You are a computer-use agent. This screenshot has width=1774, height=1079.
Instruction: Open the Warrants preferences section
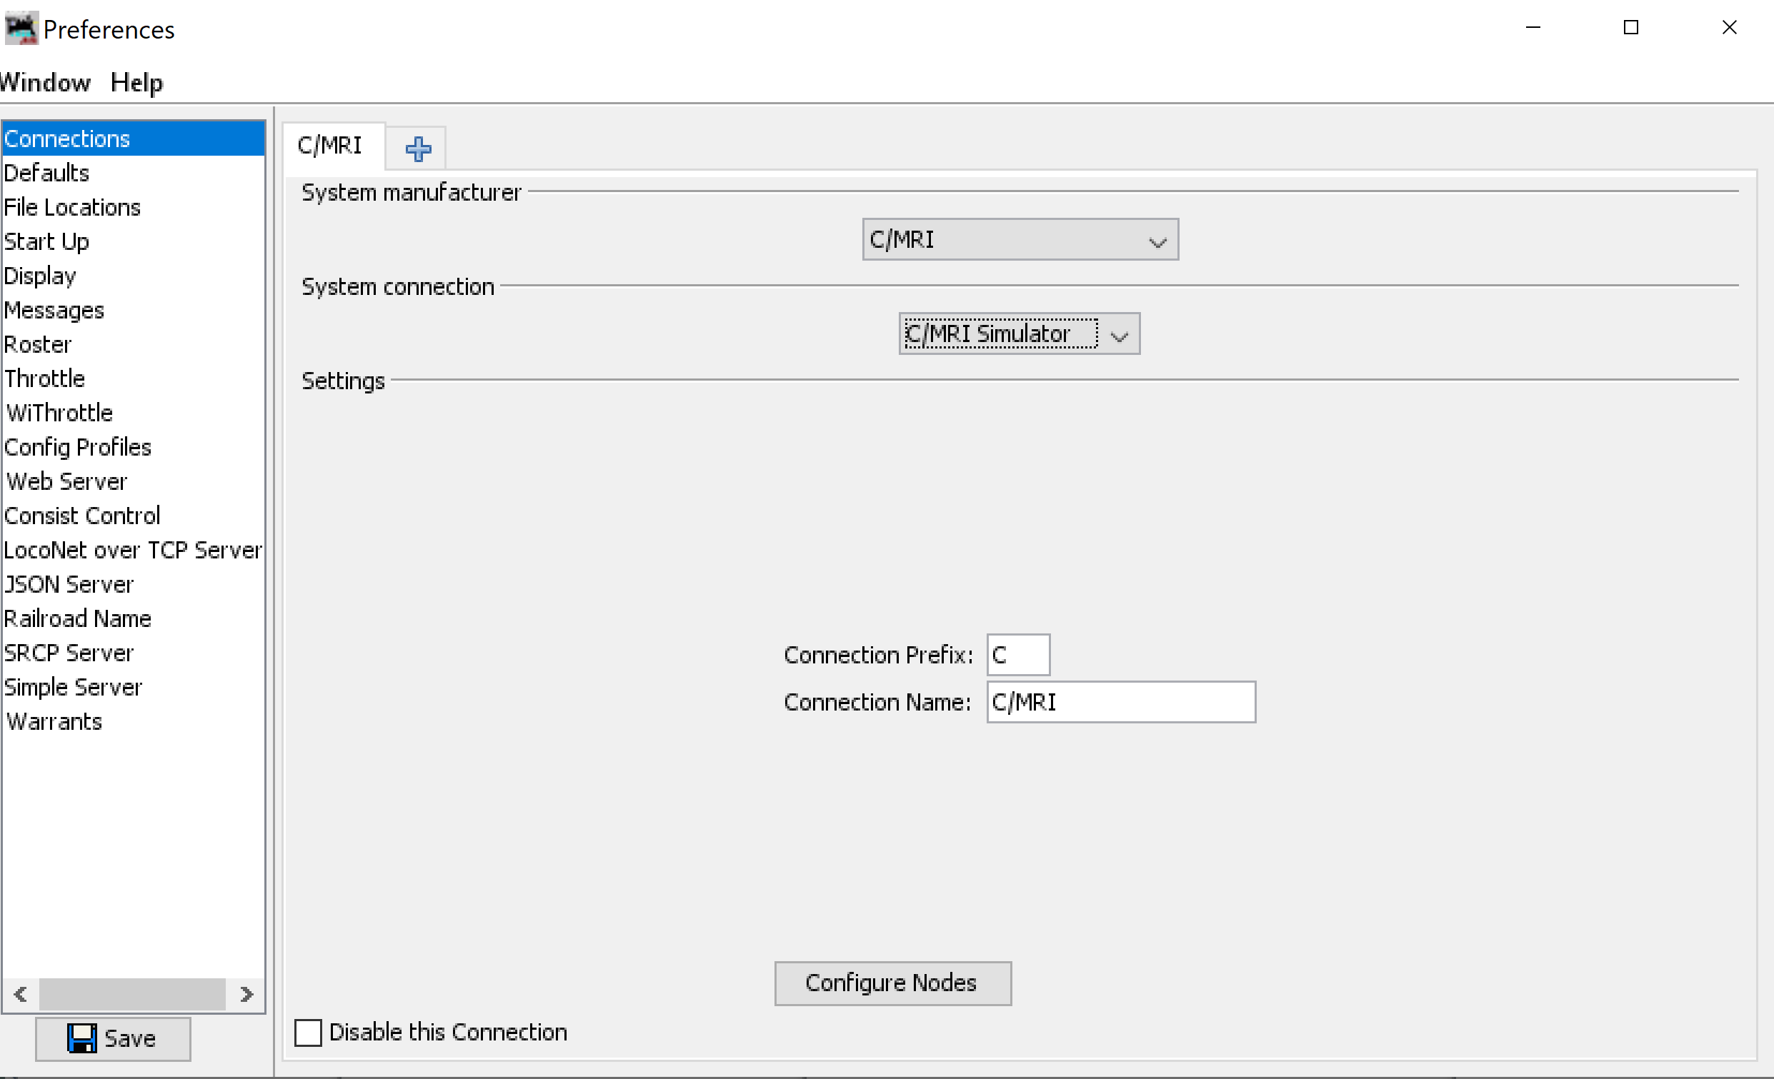tap(54, 721)
